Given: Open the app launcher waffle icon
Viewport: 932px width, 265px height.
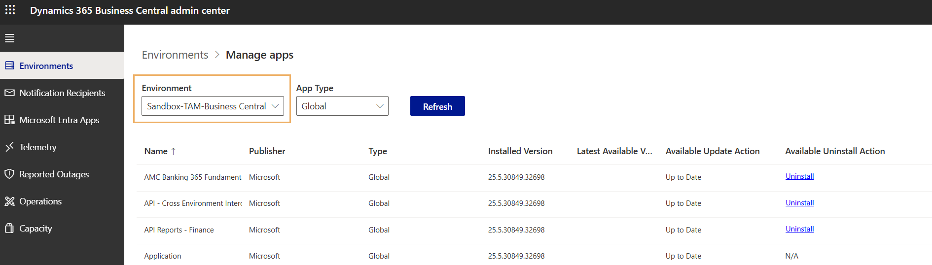Looking at the screenshot, I should coord(10,10).
